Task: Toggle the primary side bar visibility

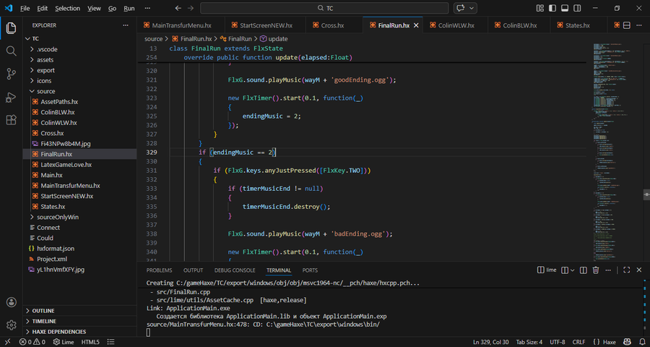Action: click(x=554, y=8)
